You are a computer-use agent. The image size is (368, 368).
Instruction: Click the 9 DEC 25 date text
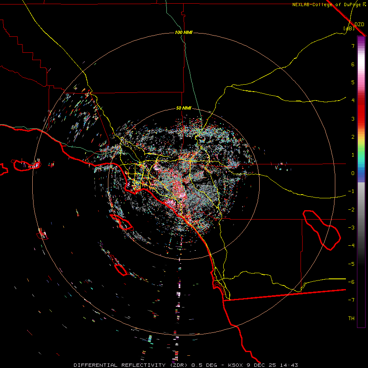coord(262,365)
